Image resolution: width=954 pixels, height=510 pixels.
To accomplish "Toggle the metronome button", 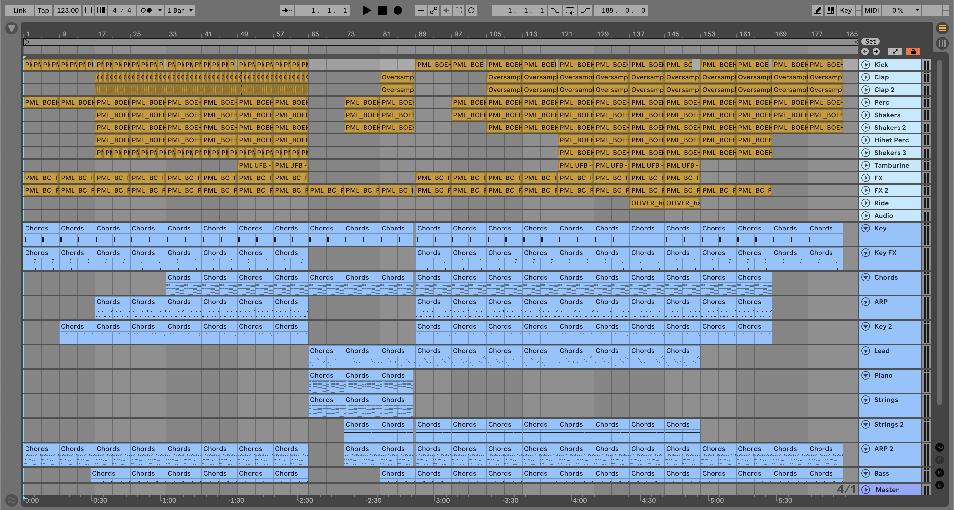I will [147, 10].
